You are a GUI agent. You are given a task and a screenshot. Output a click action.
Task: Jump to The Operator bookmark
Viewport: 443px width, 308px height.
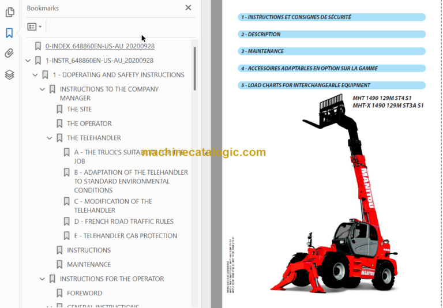coord(89,124)
